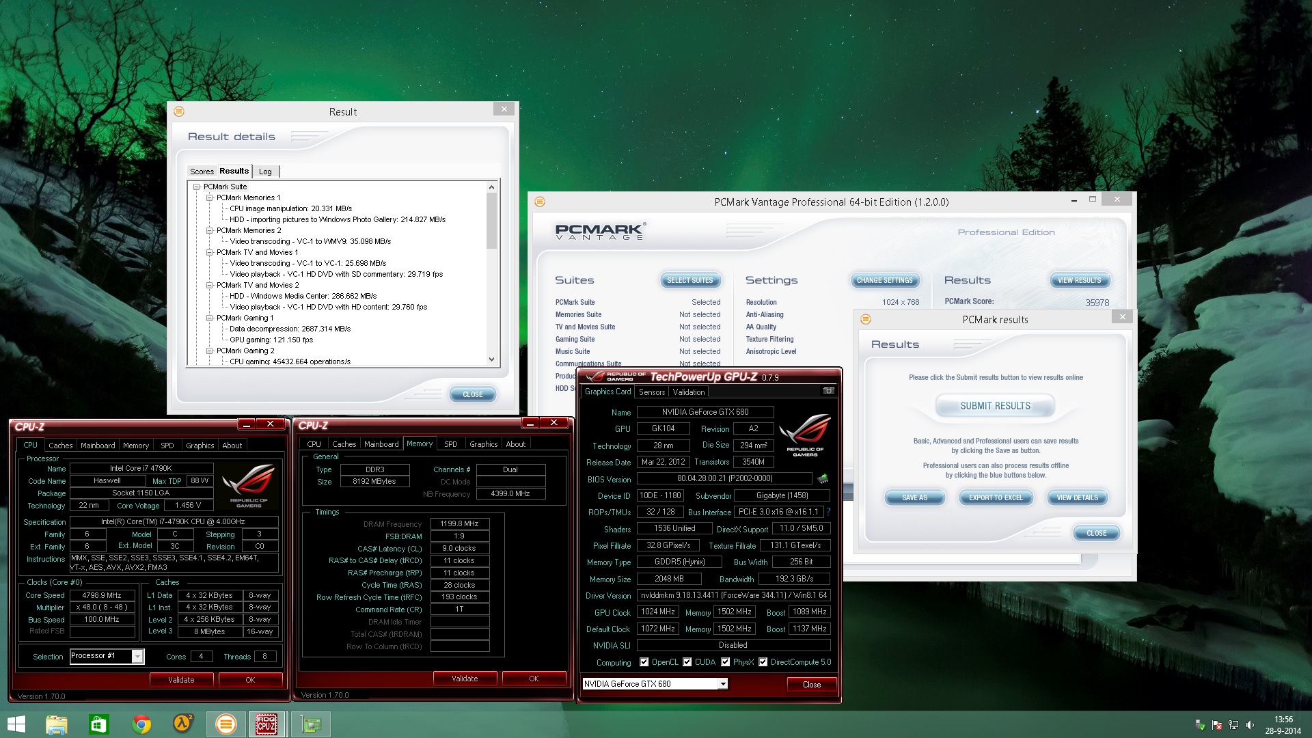The image size is (1312, 738).
Task: Click the Result tree scrollbar down arrow
Action: (x=491, y=359)
